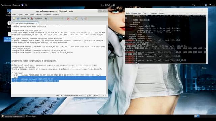Click the Copy icon in gedit toolbar
This screenshot has height=121, width=216.
click(x=72, y=19)
